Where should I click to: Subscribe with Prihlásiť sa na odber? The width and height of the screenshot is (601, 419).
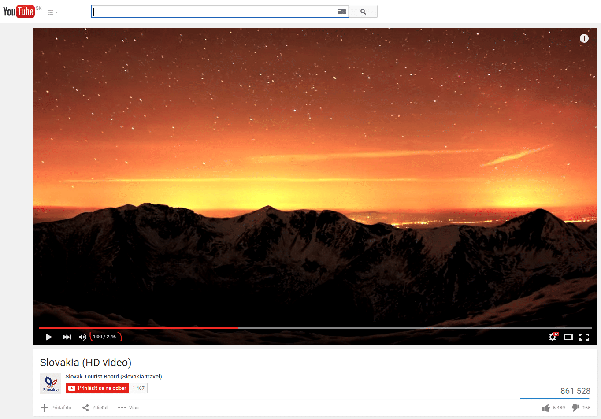pyautogui.click(x=97, y=388)
